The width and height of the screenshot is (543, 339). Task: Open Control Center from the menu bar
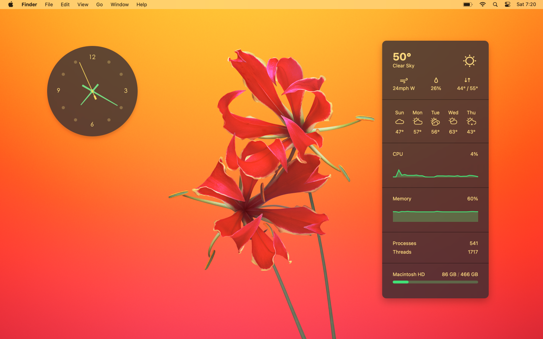click(508, 5)
